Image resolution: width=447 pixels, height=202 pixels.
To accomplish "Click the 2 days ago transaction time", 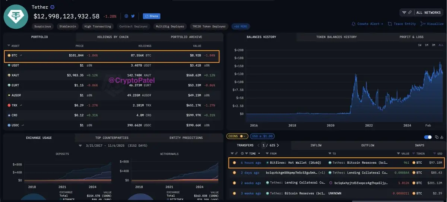I will click(250, 173).
